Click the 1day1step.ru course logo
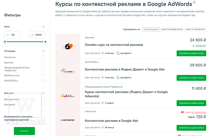Viewport: 212px width, 136px height. 68,71
